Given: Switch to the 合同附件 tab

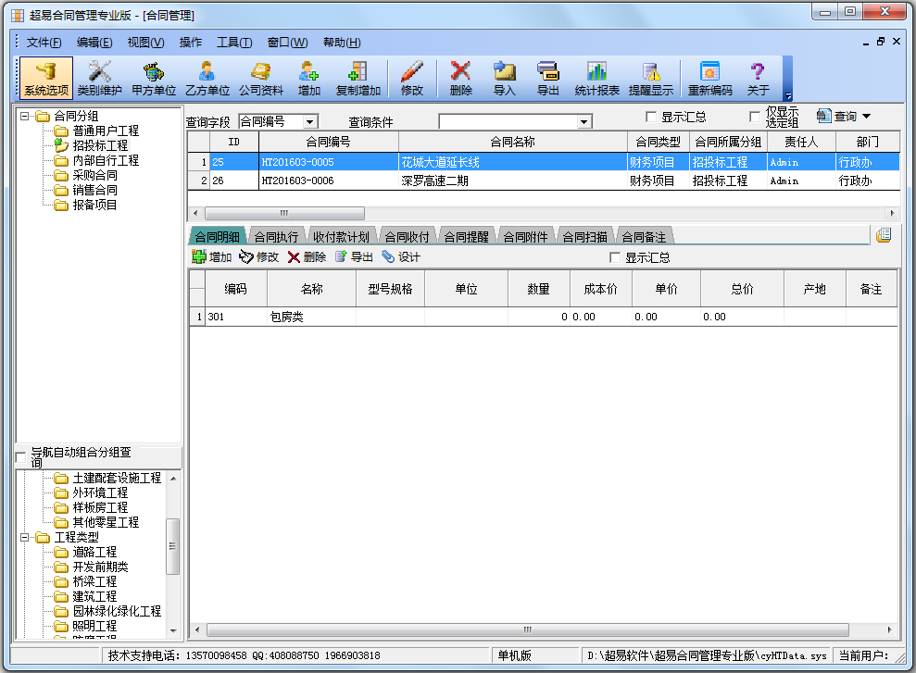Looking at the screenshot, I should (x=525, y=236).
